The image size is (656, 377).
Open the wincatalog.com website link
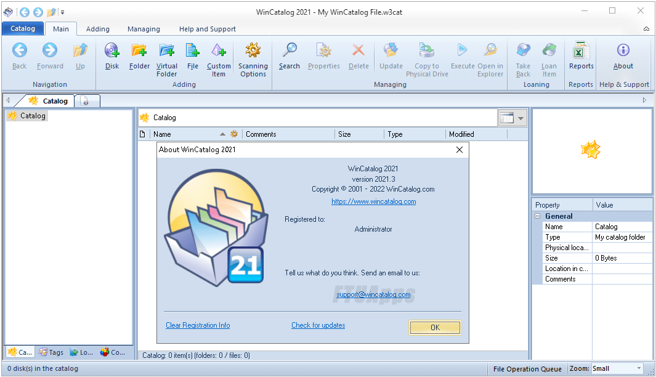click(374, 201)
